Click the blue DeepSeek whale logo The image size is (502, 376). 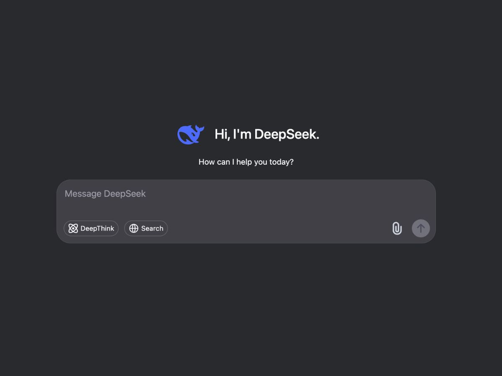pos(191,135)
